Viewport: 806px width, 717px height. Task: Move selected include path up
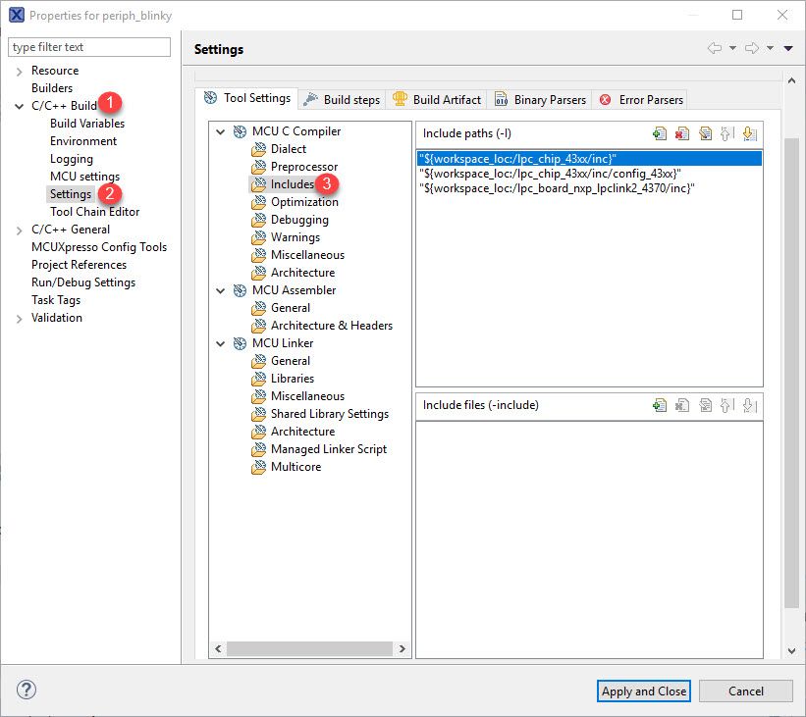point(726,134)
